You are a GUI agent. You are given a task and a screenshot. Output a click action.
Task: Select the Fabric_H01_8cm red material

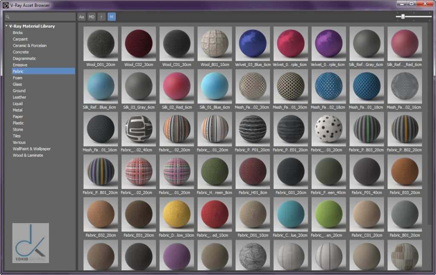252,172
